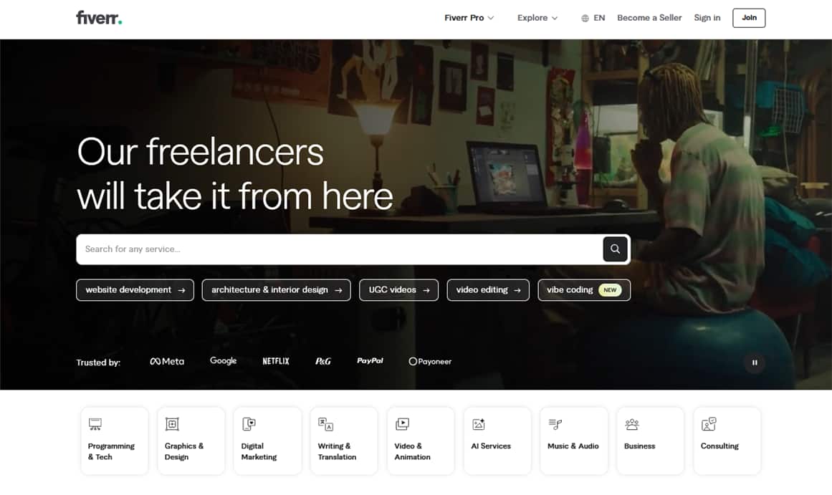Open the EN language selector
The height and width of the screenshot is (495, 832).
[x=593, y=18]
